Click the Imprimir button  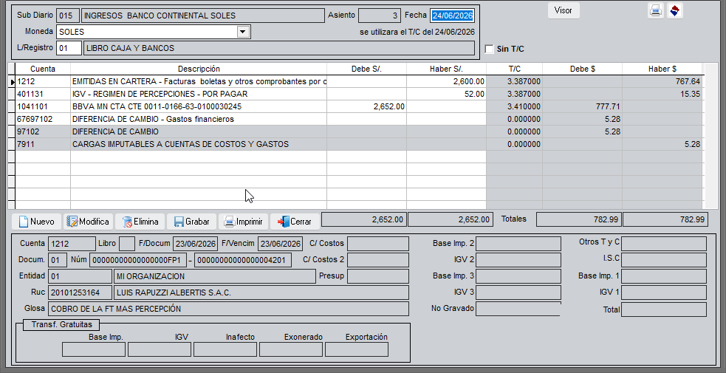(243, 222)
